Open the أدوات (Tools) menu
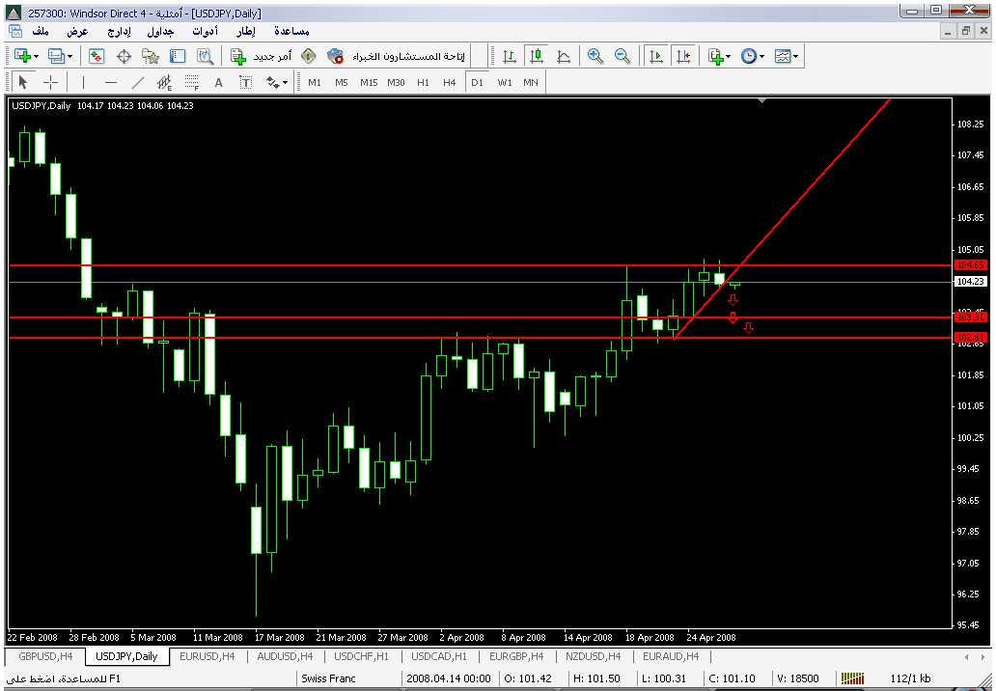 coord(206,31)
